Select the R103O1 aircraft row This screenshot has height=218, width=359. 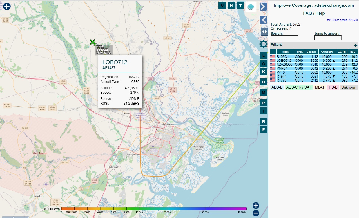pos(314,57)
